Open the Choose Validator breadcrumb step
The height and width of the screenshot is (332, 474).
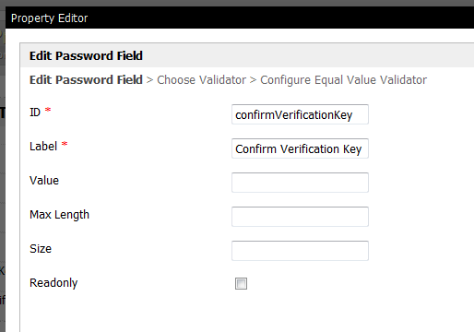coord(202,80)
